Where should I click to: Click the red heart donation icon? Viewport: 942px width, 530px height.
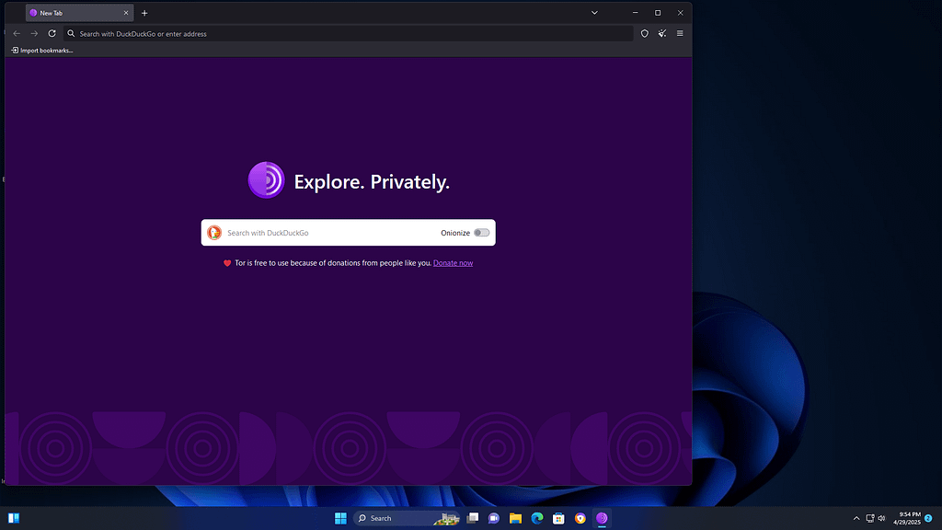pos(227,263)
